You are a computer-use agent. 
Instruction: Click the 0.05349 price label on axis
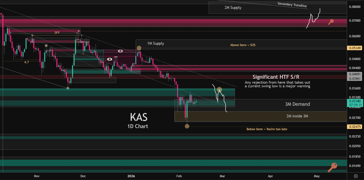[354, 48]
